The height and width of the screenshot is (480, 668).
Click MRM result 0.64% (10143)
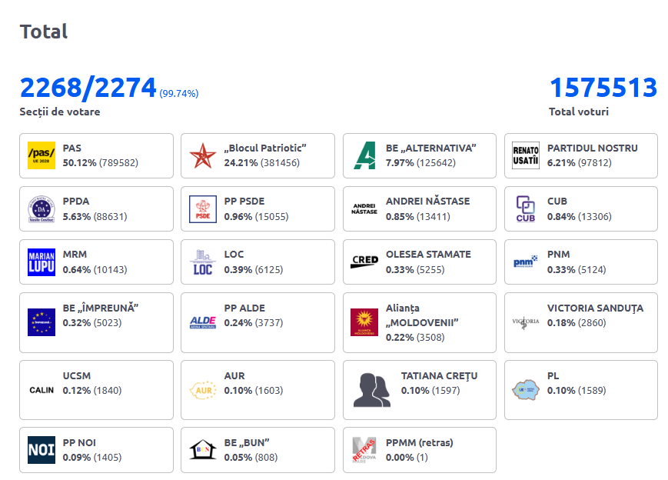(95, 270)
